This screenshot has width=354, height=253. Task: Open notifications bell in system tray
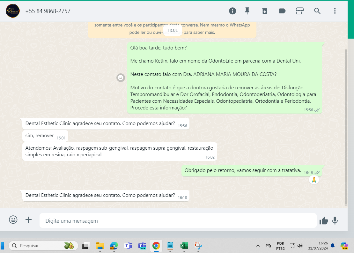click(x=333, y=246)
